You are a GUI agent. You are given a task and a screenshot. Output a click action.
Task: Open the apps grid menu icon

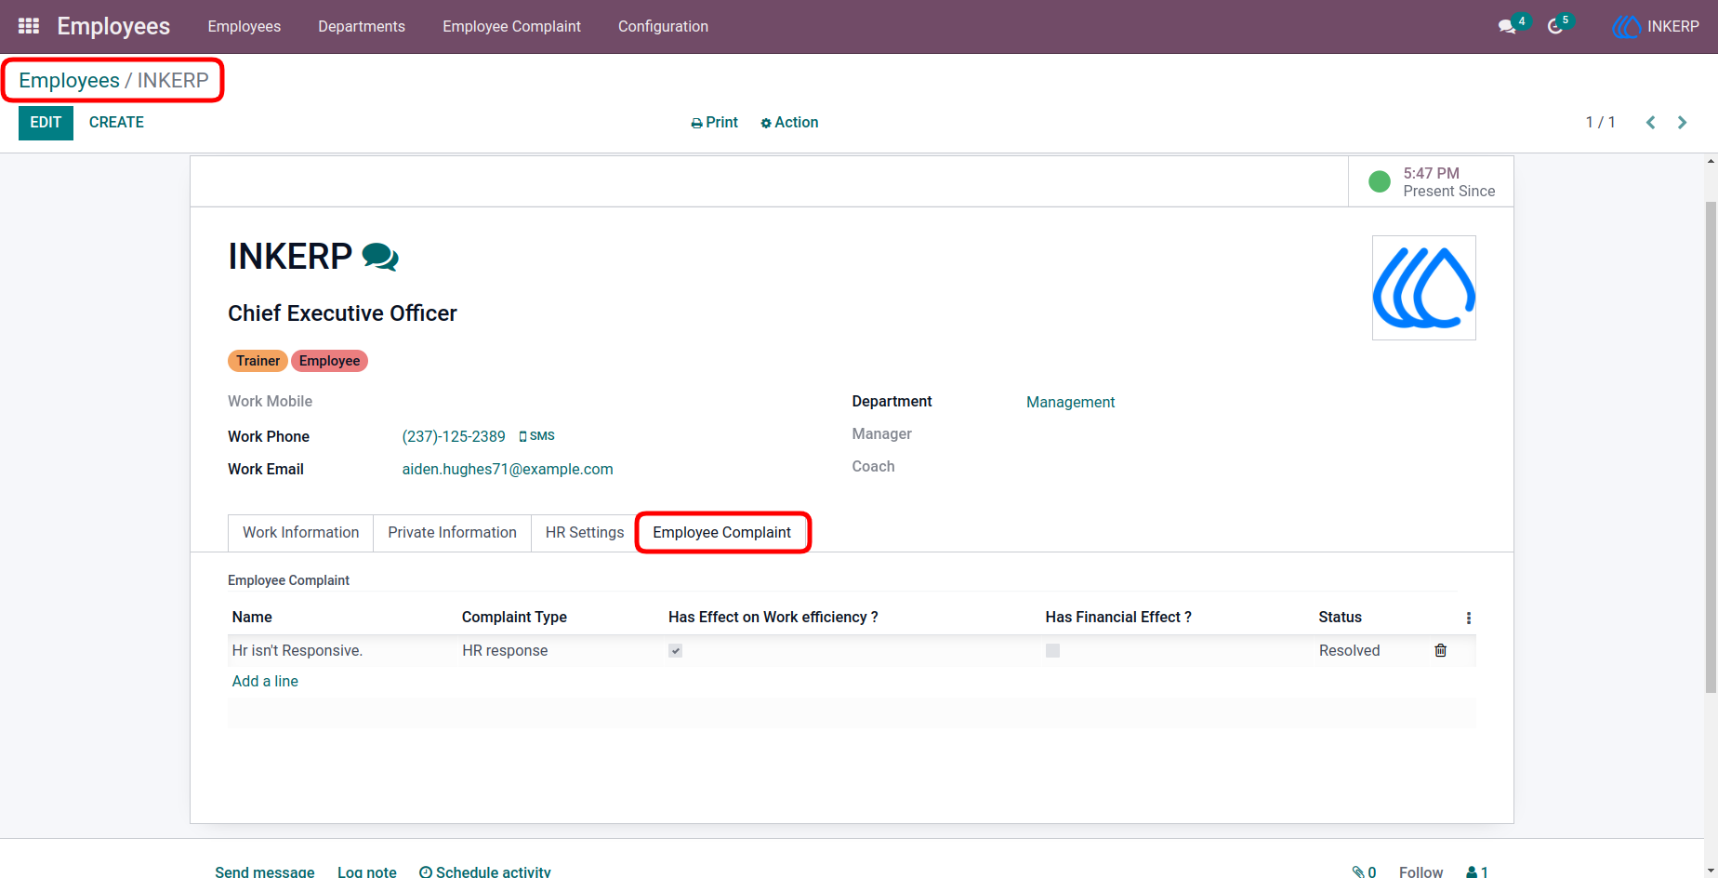point(29,26)
